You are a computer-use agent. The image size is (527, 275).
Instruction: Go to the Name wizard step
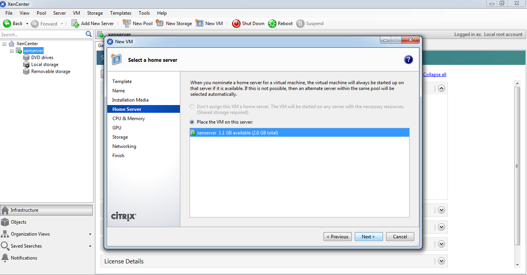tap(119, 91)
